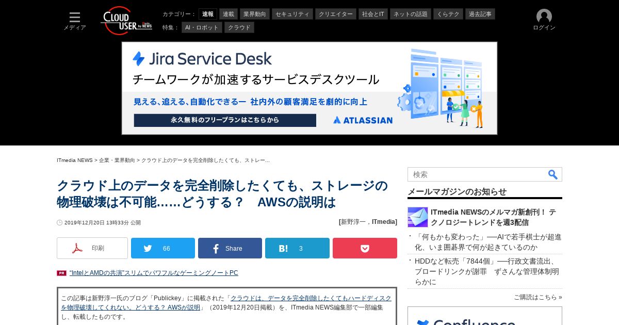Focus the 検索 search input field
The height and width of the screenshot is (325, 619).
[477, 174]
